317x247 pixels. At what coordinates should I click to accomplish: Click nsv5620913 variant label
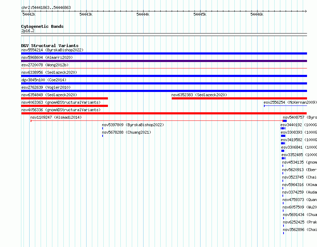(300, 170)
